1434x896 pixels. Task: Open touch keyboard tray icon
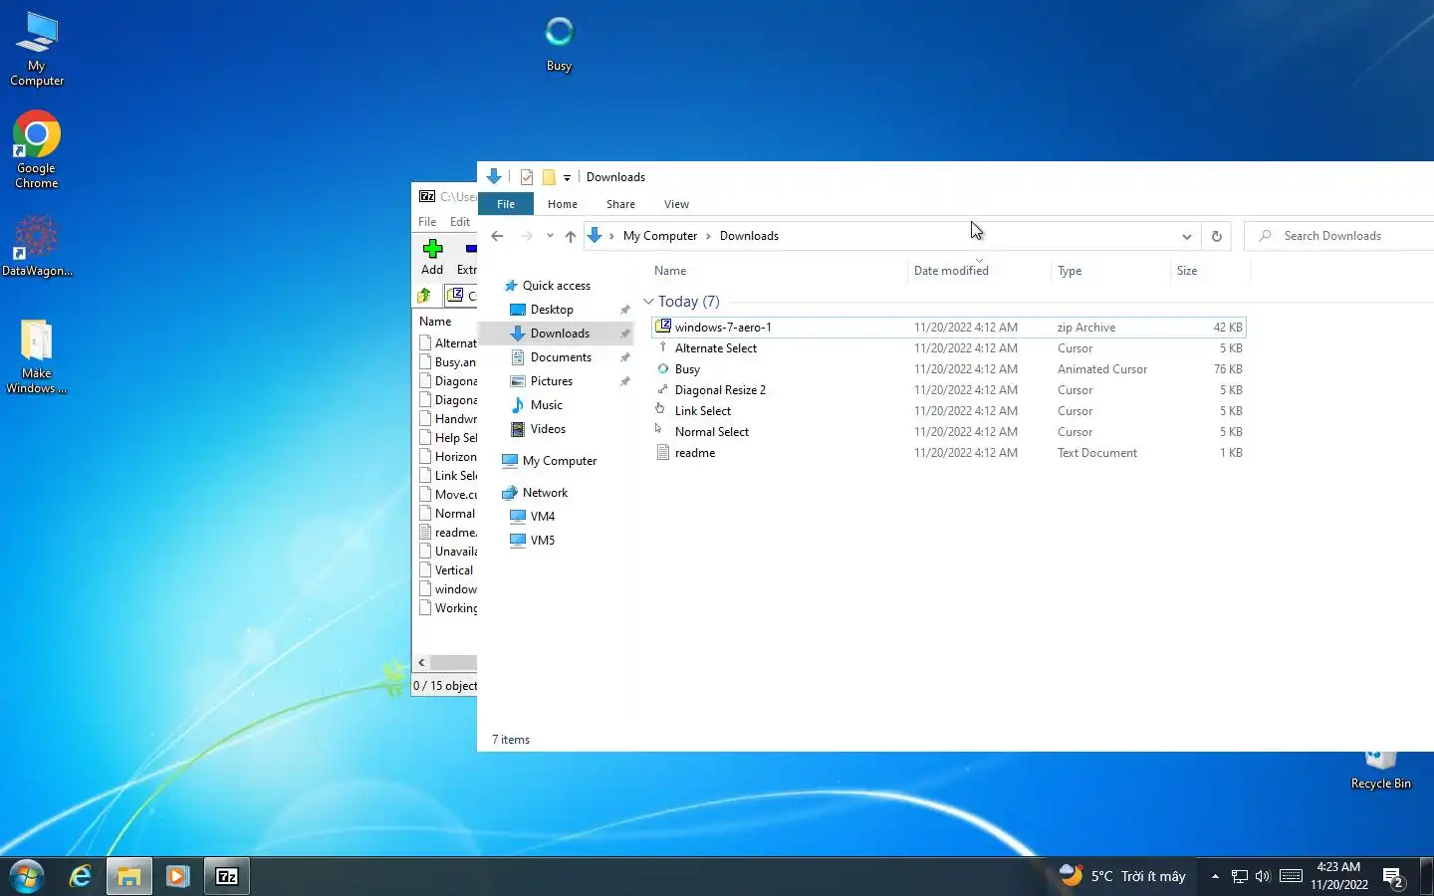1291,876
